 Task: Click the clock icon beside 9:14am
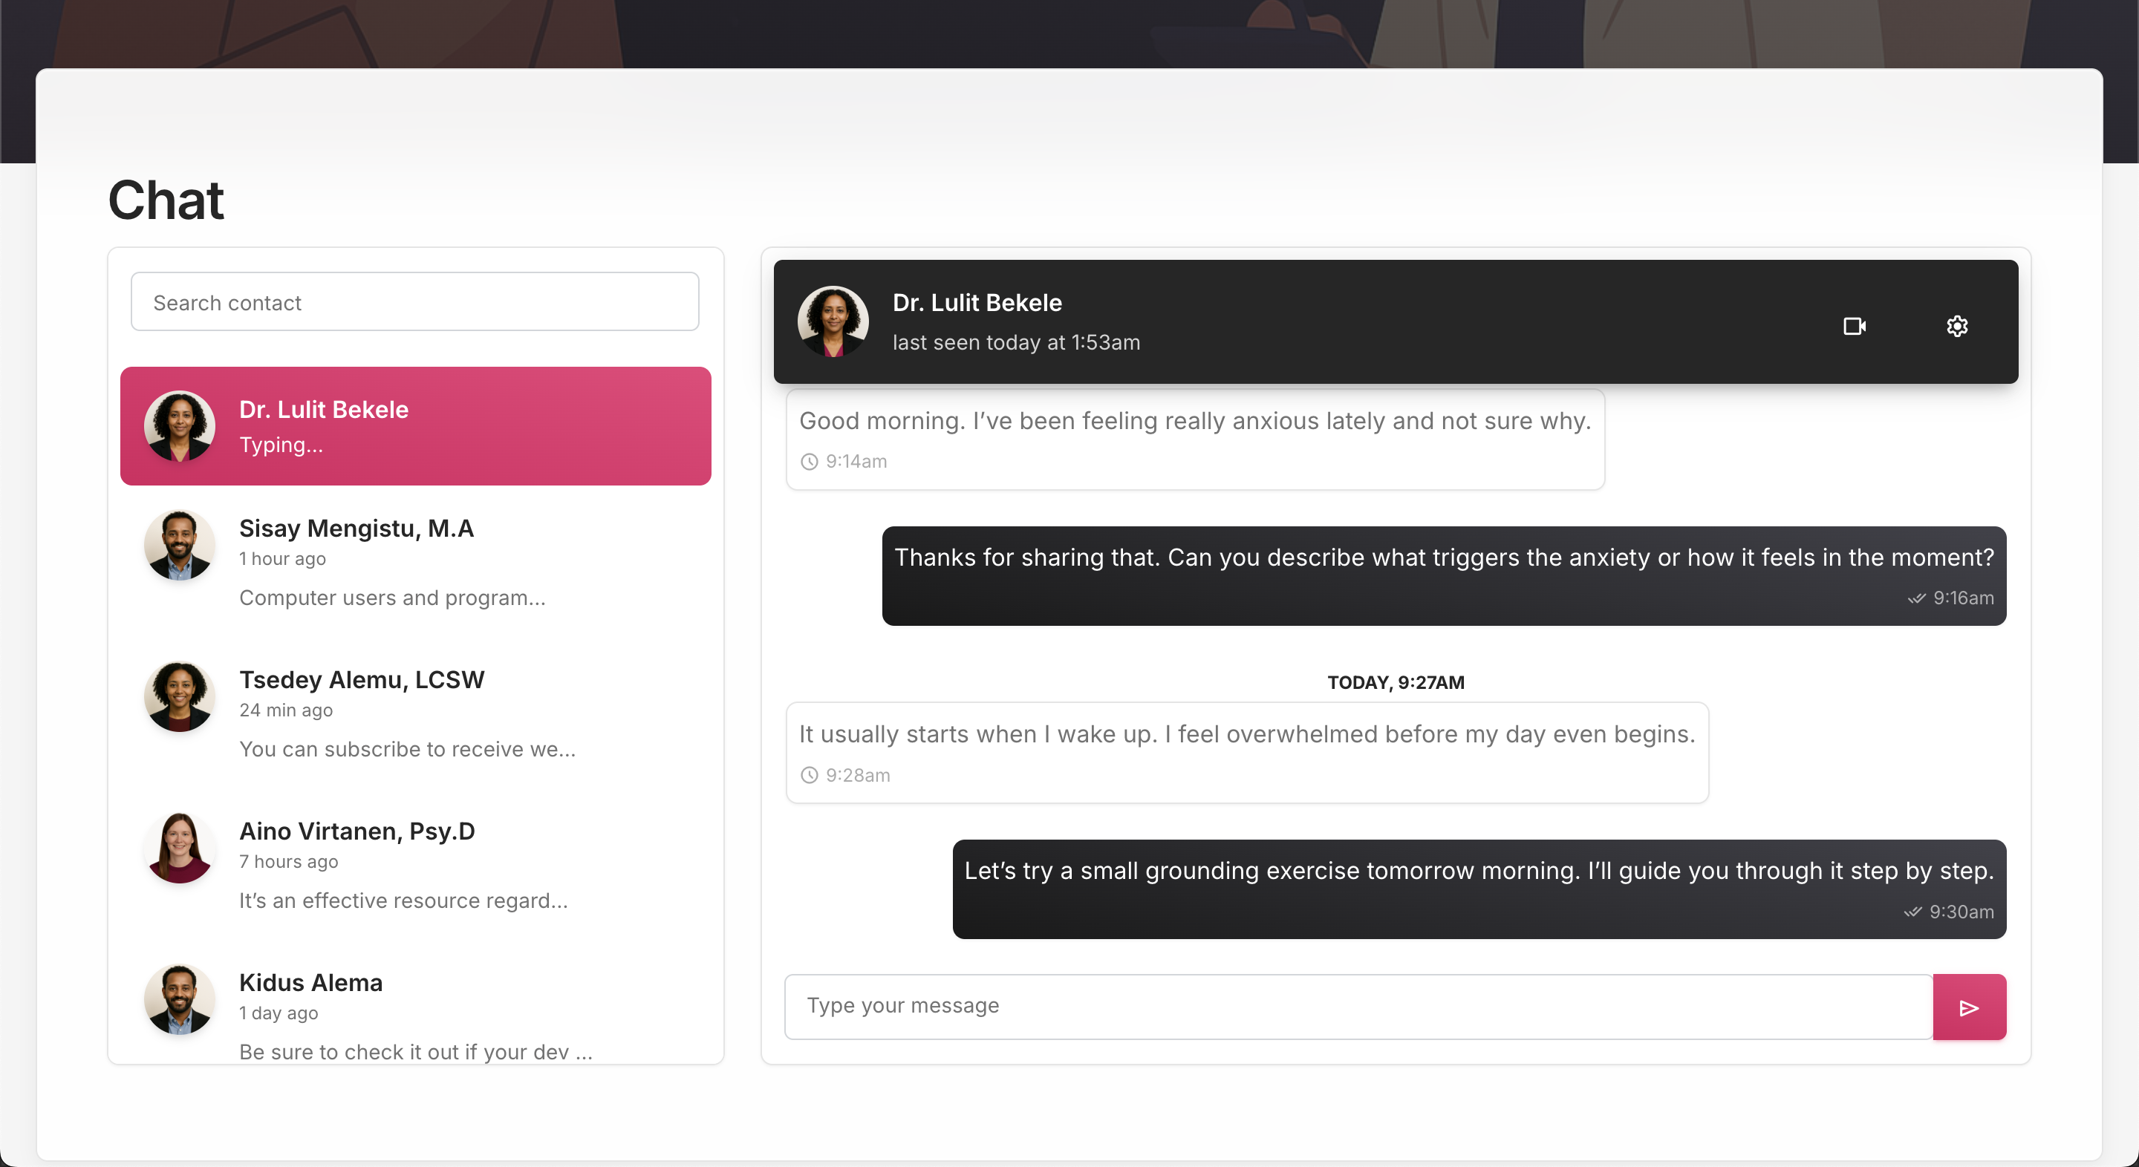click(x=809, y=462)
